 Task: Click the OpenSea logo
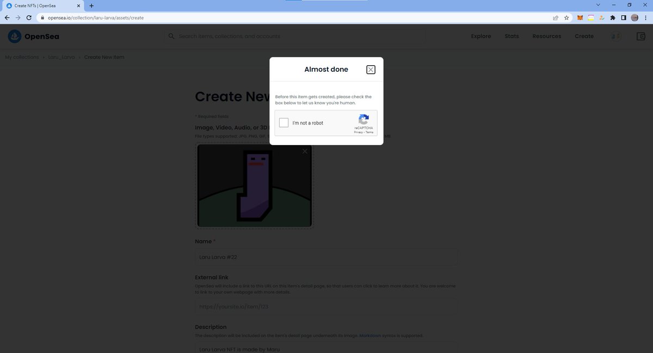click(x=33, y=36)
